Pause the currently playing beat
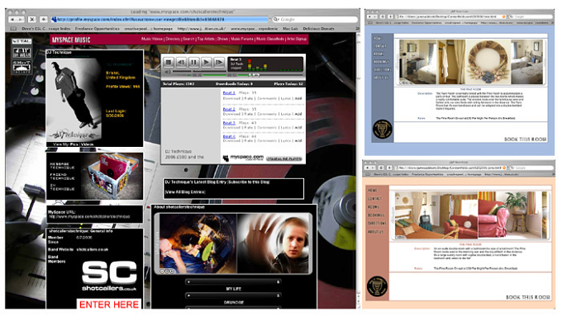The height and width of the screenshot is (321, 562). coord(193,62)
